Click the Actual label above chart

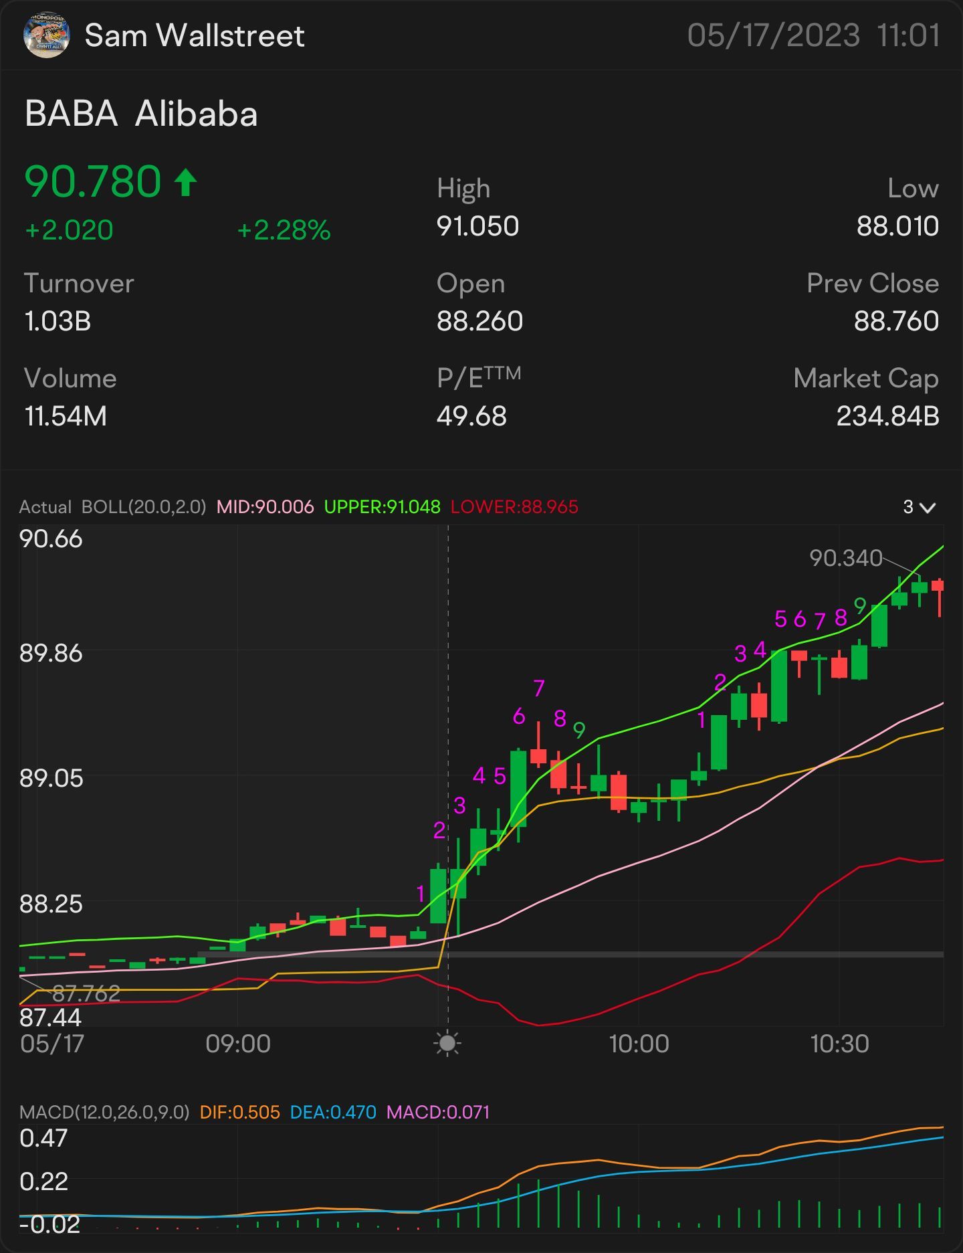tap(45, 507)
